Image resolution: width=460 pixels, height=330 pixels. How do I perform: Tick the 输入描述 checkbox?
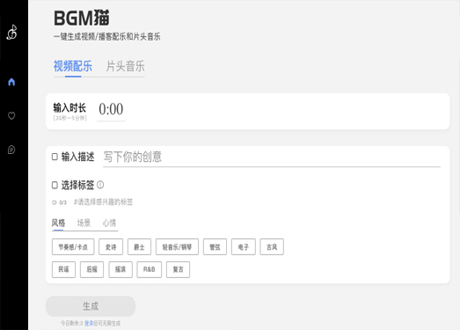[55, 157]
